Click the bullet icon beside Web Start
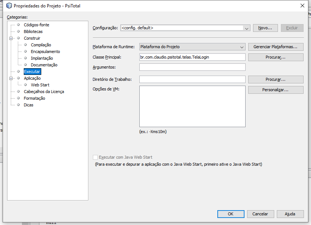311x225 pixels. (25, 85)
